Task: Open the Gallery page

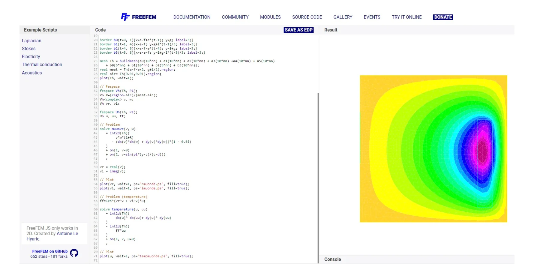Action: 343,17
